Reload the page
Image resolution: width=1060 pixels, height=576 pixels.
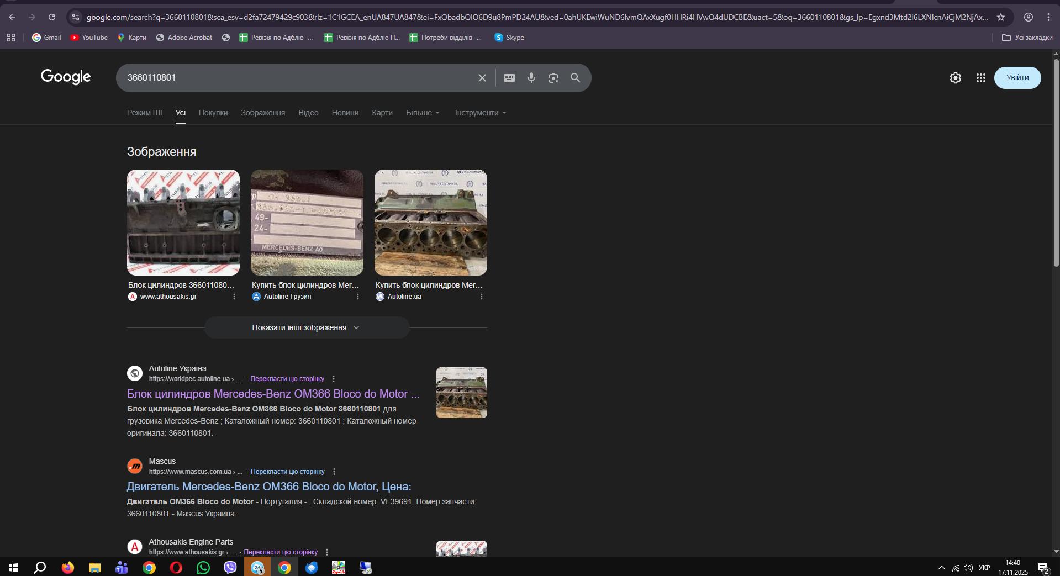pyautogui.click(x=52, y=17)
